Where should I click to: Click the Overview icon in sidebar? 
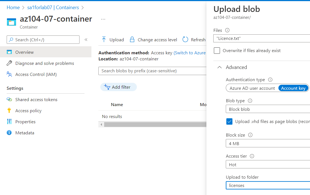(x=9, y=52)
